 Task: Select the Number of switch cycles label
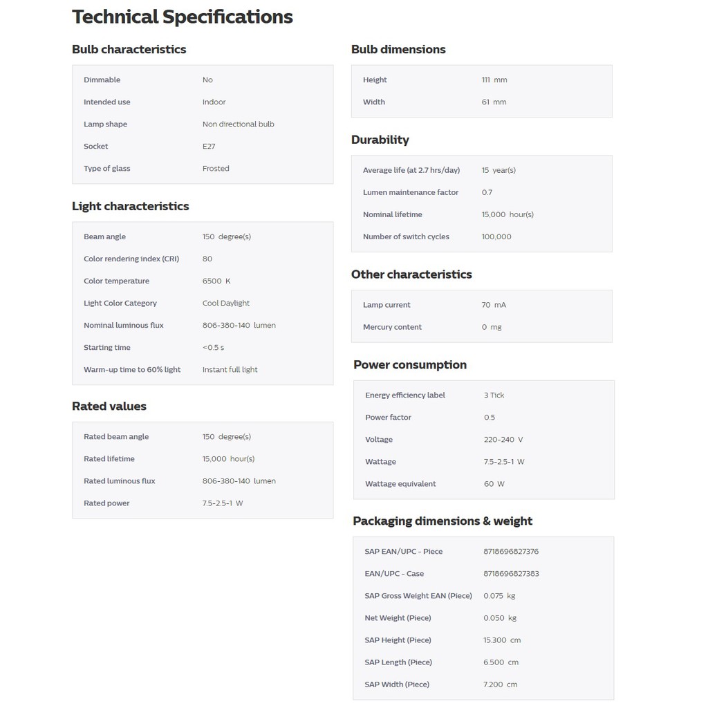point(406,237)
